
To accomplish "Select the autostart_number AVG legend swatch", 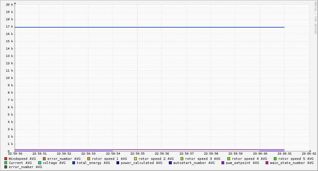I will (170, 163).
